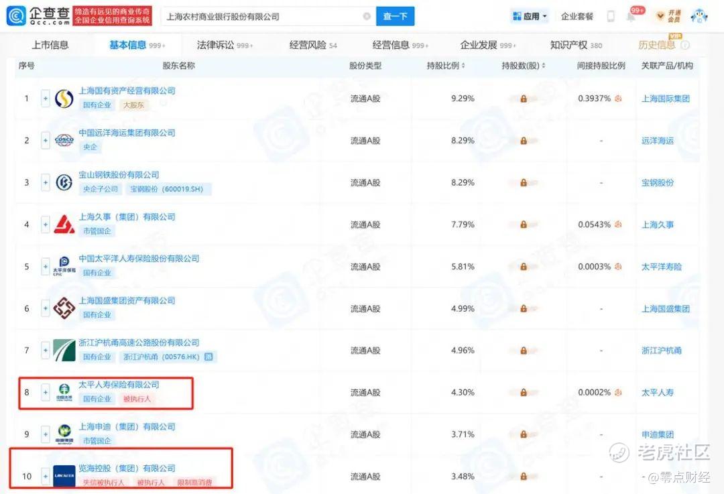724x494 pixels.
Task: Expand row 9 上海申迪 plus button
Action: tap(46, 434)
